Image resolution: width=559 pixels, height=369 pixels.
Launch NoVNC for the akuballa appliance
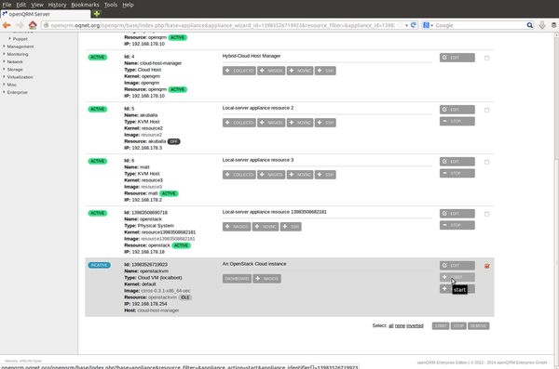300,123
